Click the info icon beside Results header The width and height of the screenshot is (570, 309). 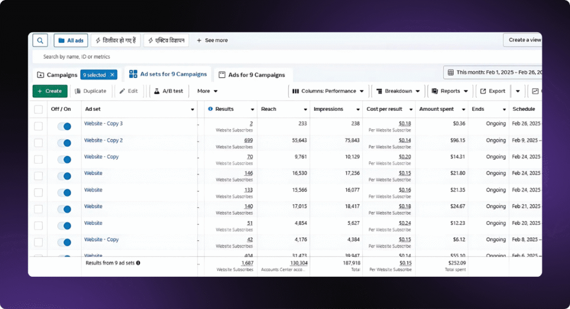click(210, 109)
